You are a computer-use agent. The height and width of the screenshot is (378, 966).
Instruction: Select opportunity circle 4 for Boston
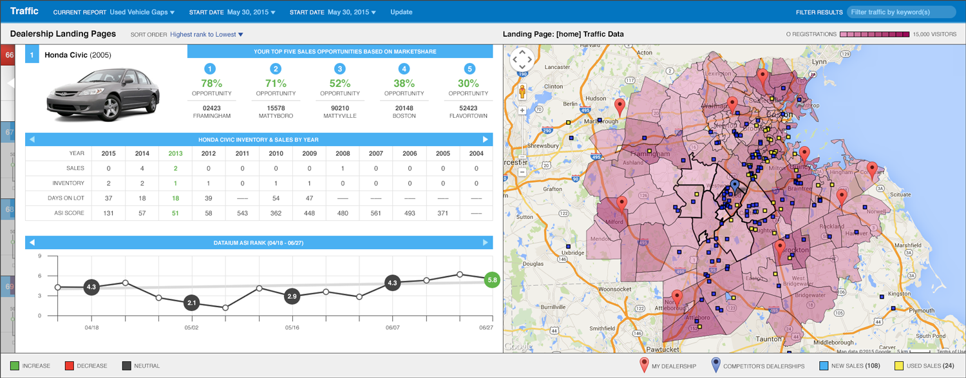tap(404, 69)
